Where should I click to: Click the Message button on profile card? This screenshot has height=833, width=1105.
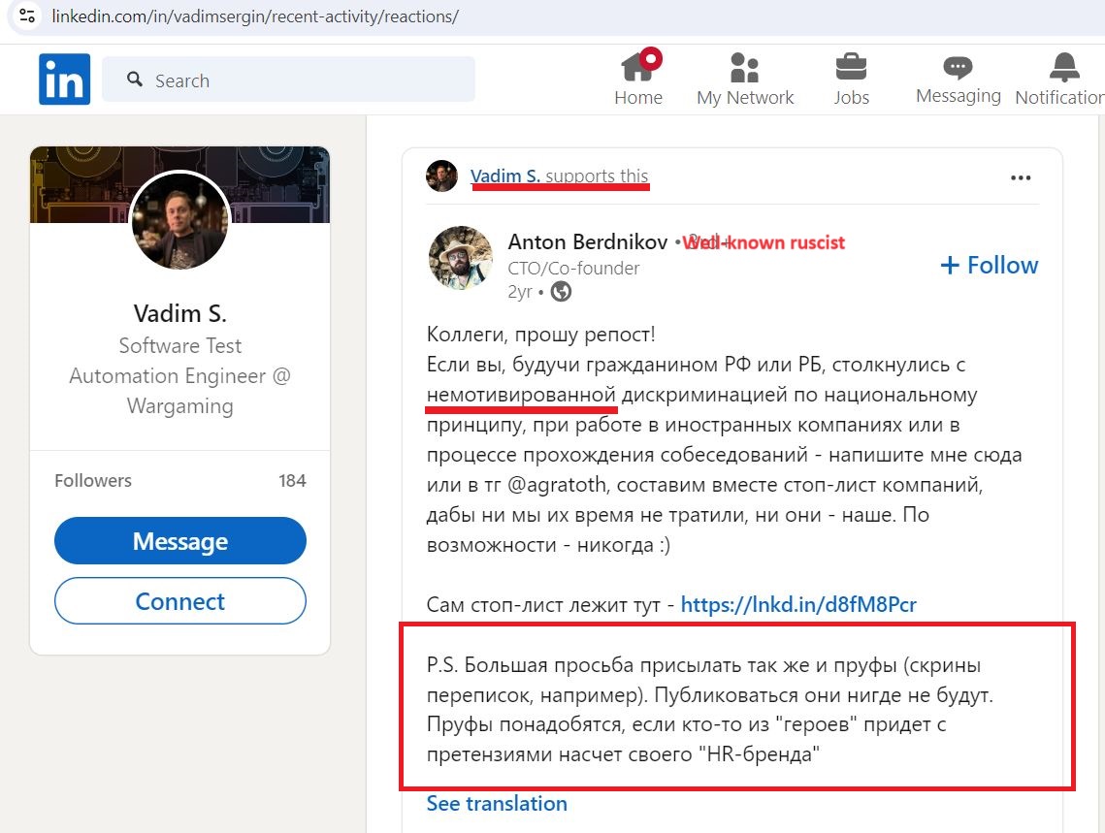[x=180, y=541]
